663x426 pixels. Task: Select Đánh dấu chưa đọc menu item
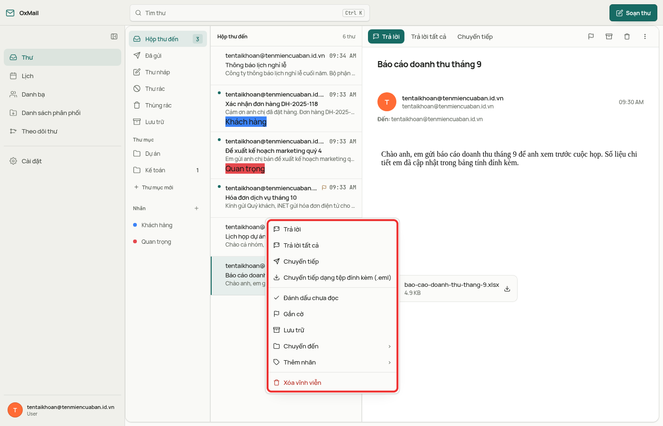pyautogui.click(x=332, y=298)
